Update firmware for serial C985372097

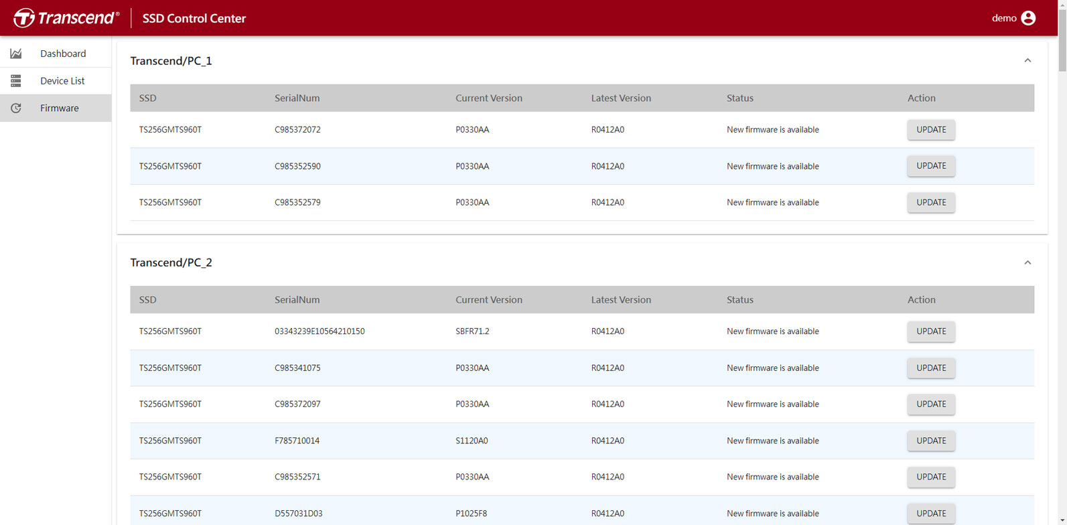[x=931, y=404]
